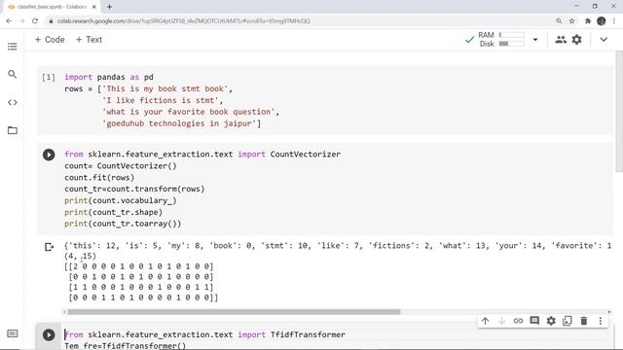Open the find and replace search panel
The image size is (623, 350).
(13, 74)
